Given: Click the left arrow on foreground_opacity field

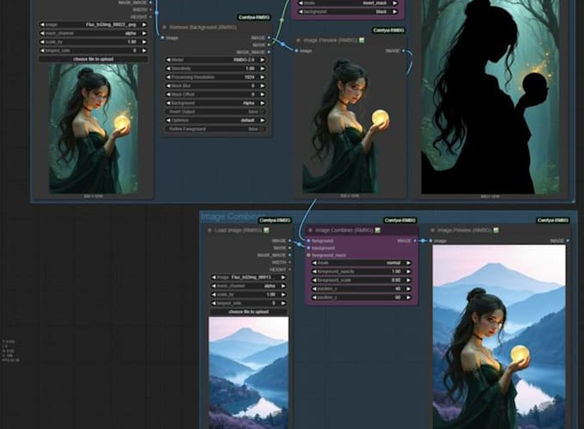Looking at the screenshot, I should (x=313, y=271).
